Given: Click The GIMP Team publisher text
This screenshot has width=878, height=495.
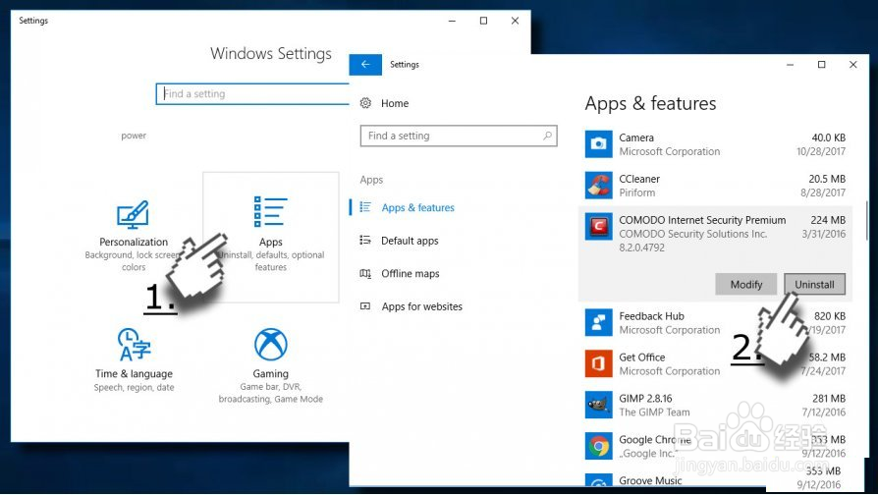Looking at the screenshot, I should click(654, 412).
